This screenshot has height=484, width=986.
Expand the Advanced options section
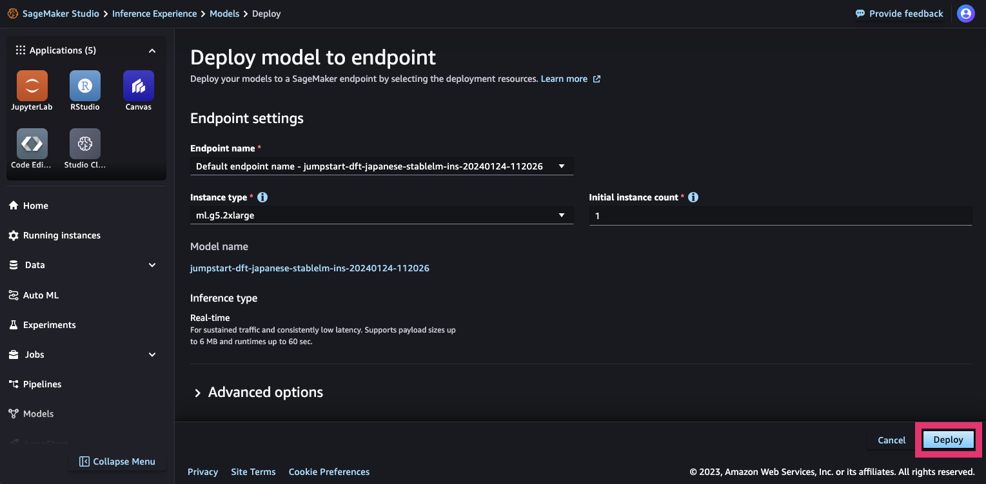[x=258, y=392]
